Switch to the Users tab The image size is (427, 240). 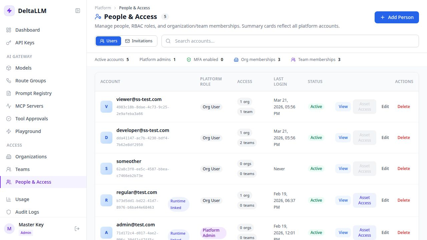coord(108,41)
